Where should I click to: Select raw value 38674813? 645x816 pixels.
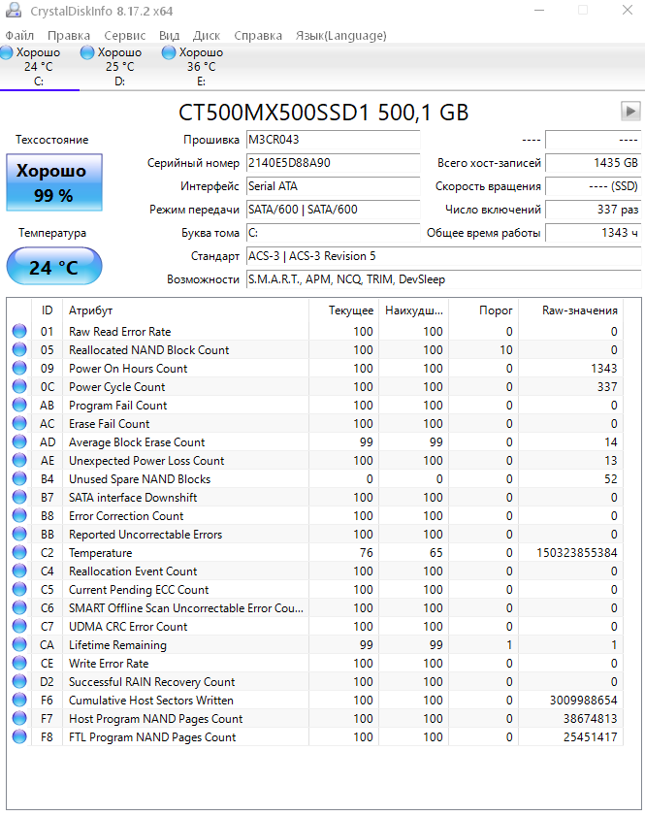(591, 719)
